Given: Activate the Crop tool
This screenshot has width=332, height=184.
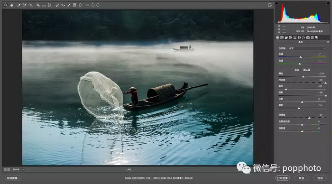Looking at the screenshot, I should pyautogui.click(x=37, y=5).
